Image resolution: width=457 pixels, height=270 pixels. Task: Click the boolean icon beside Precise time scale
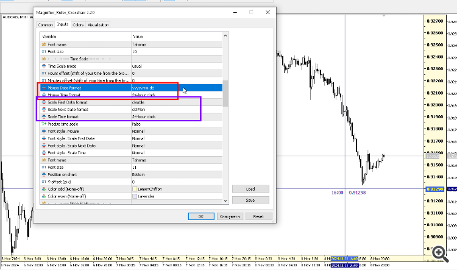tap(44, 124)
